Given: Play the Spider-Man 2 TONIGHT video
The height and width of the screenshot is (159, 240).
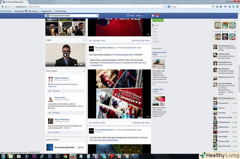Looking at the screenshot, I should [x=119, y=94].
